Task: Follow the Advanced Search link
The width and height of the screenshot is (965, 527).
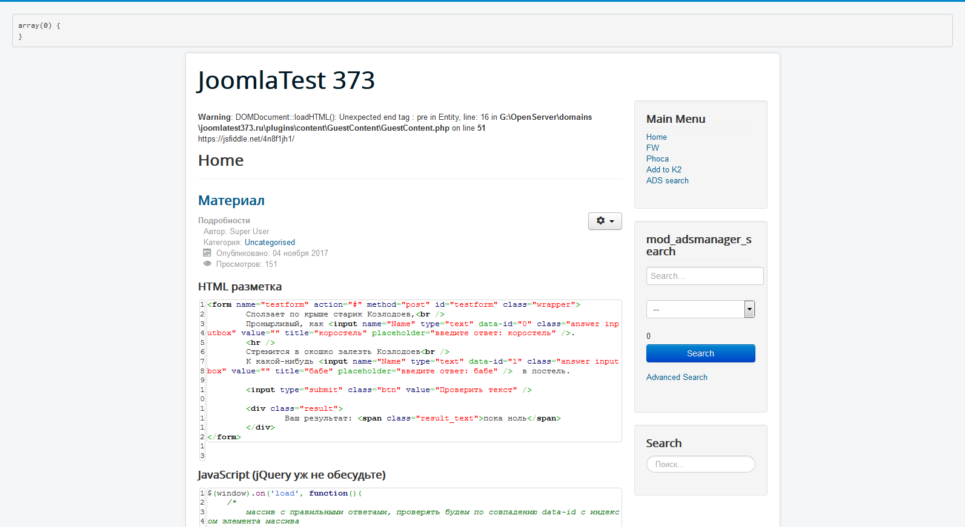Action: click(677, 378)
